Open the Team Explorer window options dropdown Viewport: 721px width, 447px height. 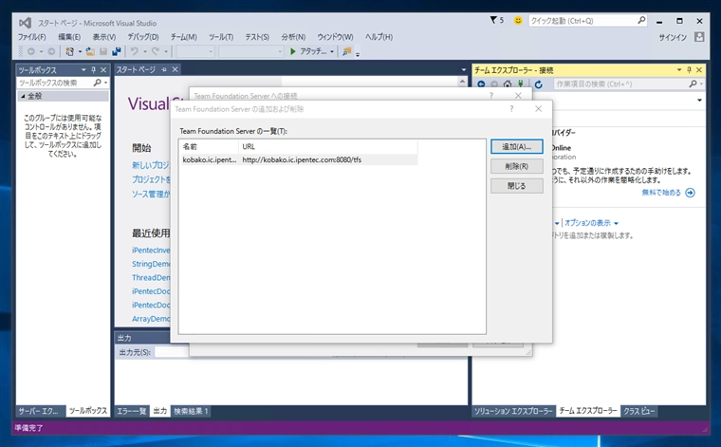pos(678,70)
